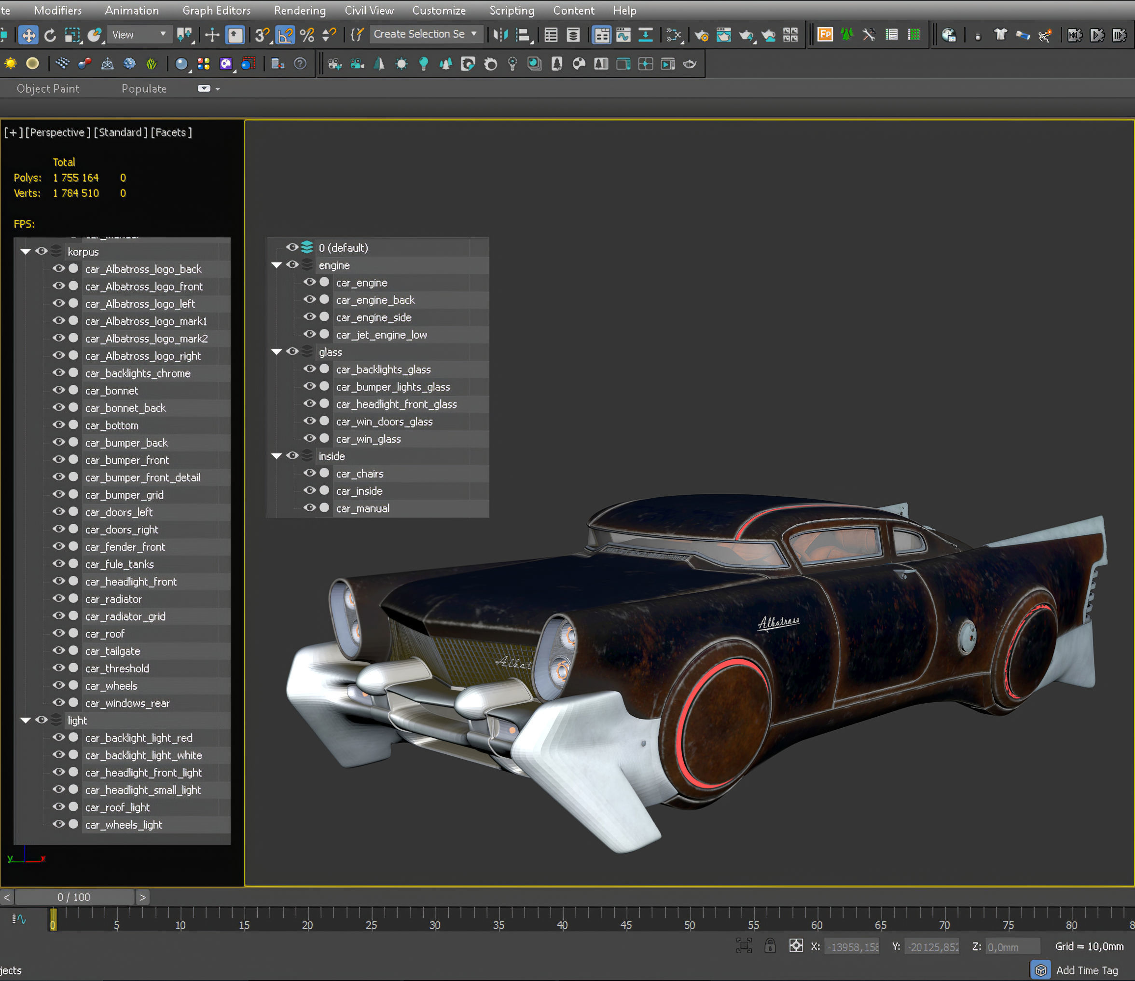Open Create Selection Set dropdown
Image resolution: width=1135 pixels, height=981 pixels.
[426, 35]
